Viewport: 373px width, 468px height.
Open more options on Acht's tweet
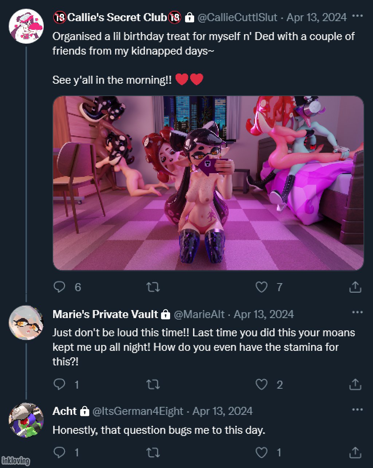(358, 410)
